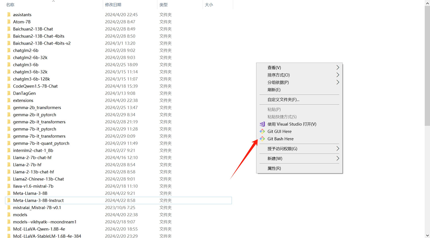Select the chatglm3-6b folder name

pyautogui.click(x=26, y=65)
